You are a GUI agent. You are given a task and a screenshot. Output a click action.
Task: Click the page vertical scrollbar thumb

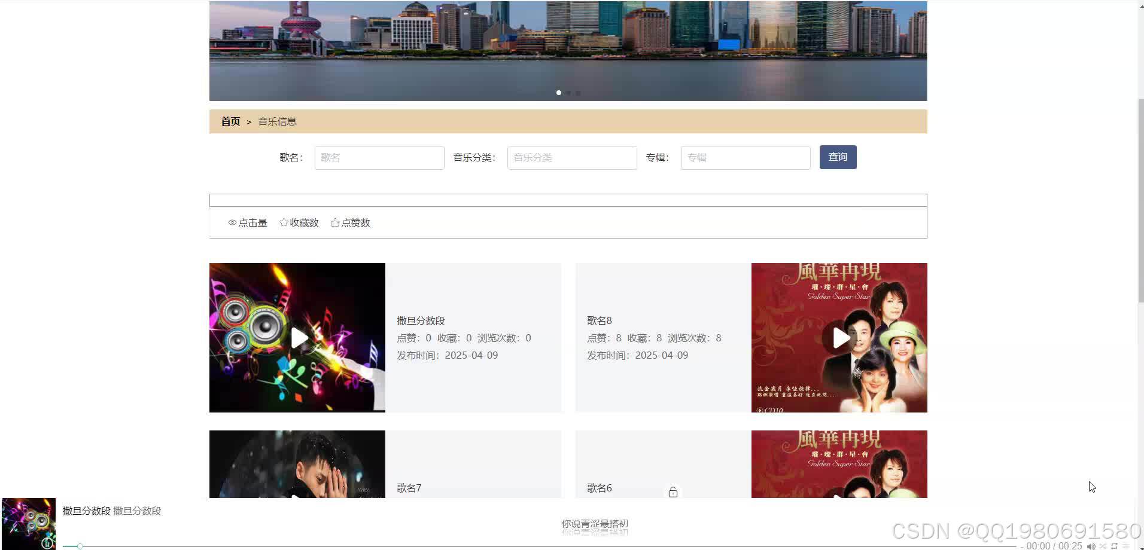pos(1140,200)
